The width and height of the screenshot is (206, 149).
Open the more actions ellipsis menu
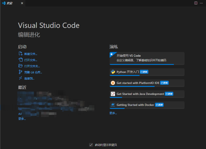coord(201,3)
